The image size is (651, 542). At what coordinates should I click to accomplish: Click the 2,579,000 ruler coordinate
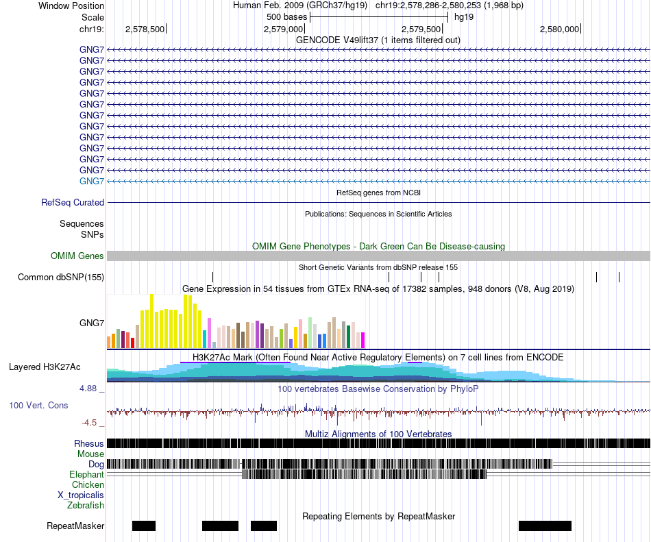[283, 29]
